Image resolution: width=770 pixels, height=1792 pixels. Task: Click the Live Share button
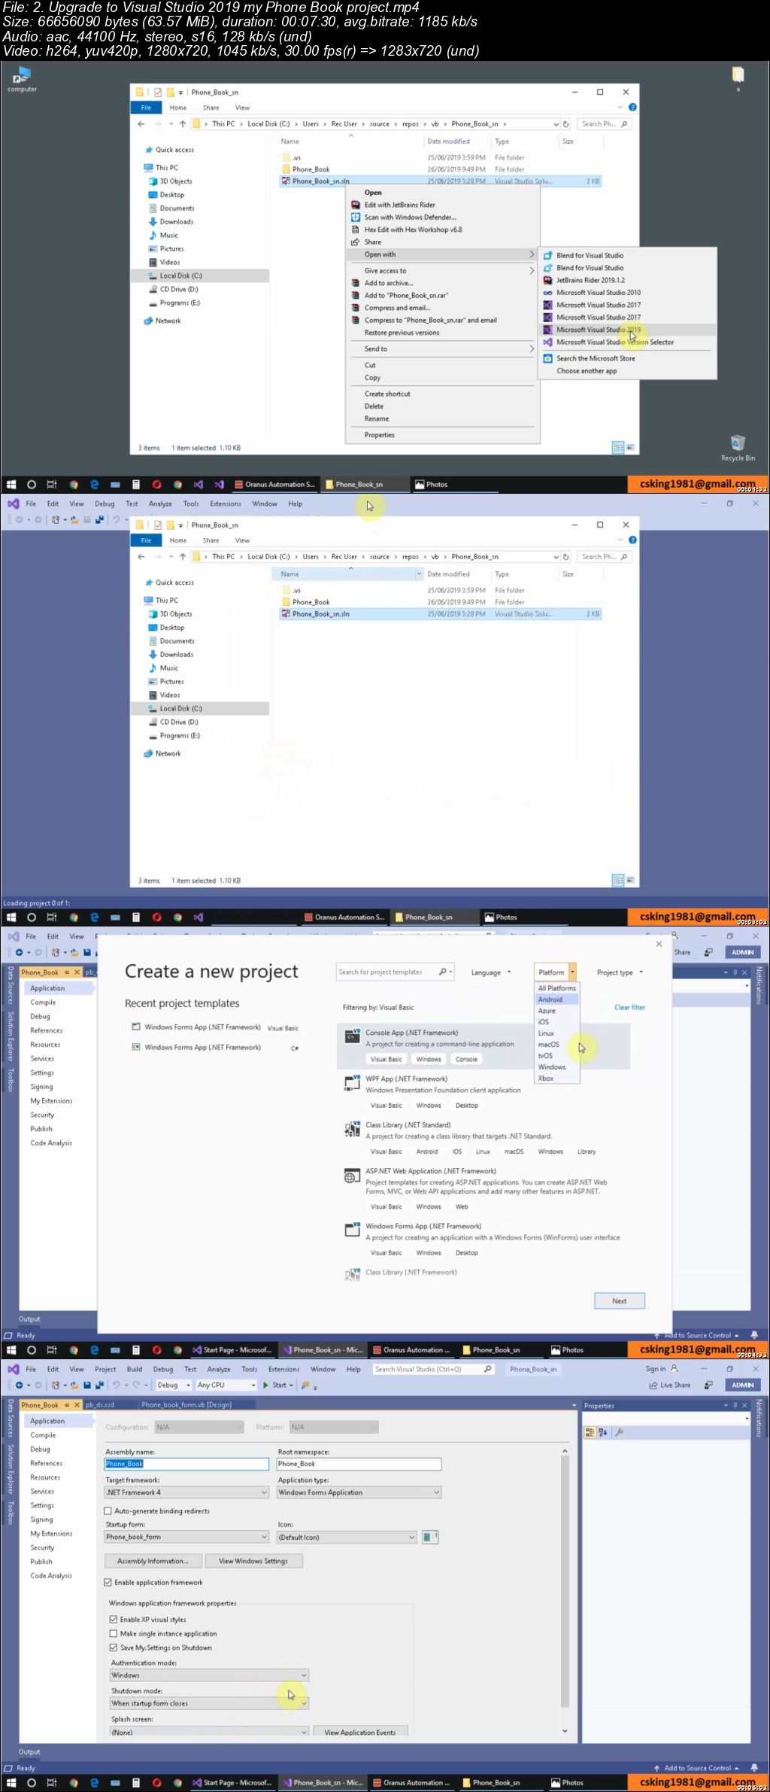tap(670, 1385)
